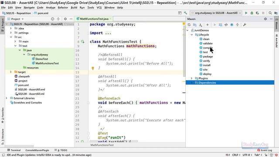Open Maven panel gear options
Image resolution: width=279 pixels, height=157 pixels.
click(x=265, y=19)
